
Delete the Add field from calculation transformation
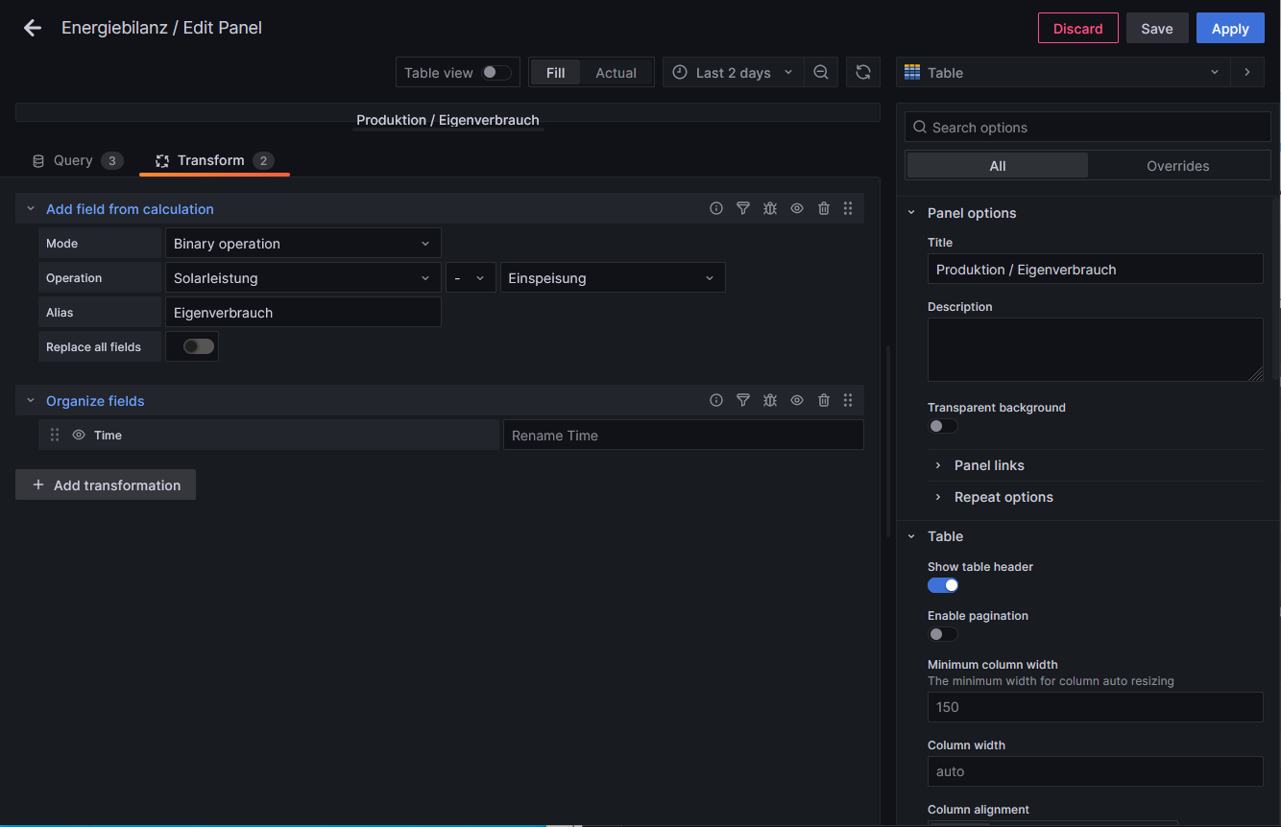tap(824, 208)
